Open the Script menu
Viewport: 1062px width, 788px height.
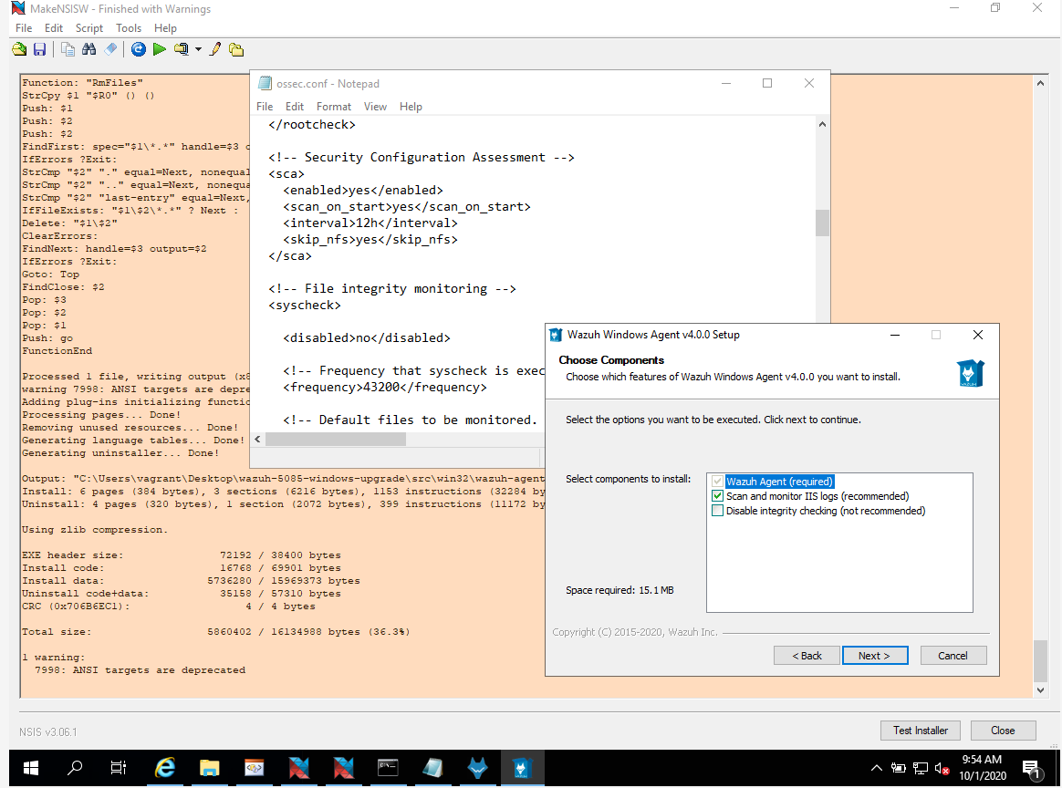[88, 27]
